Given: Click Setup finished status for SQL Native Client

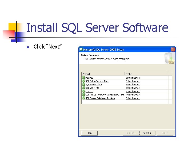Looking at the screenshot, I should (x=133, y=85).
